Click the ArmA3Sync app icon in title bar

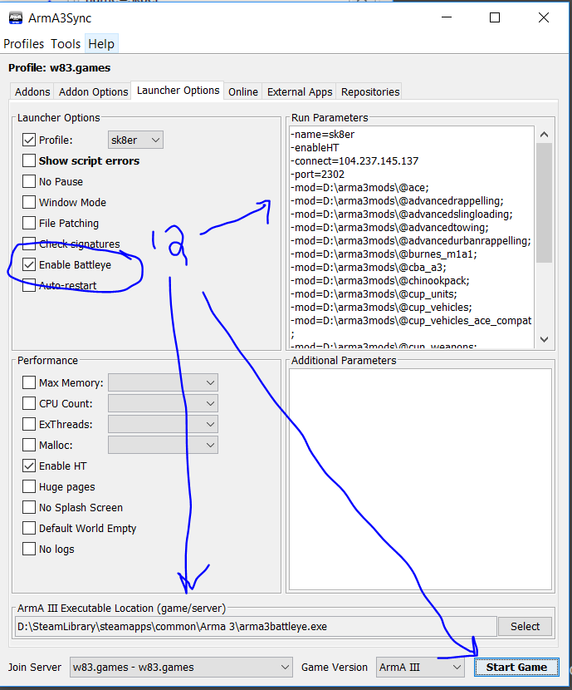point(16,18)
